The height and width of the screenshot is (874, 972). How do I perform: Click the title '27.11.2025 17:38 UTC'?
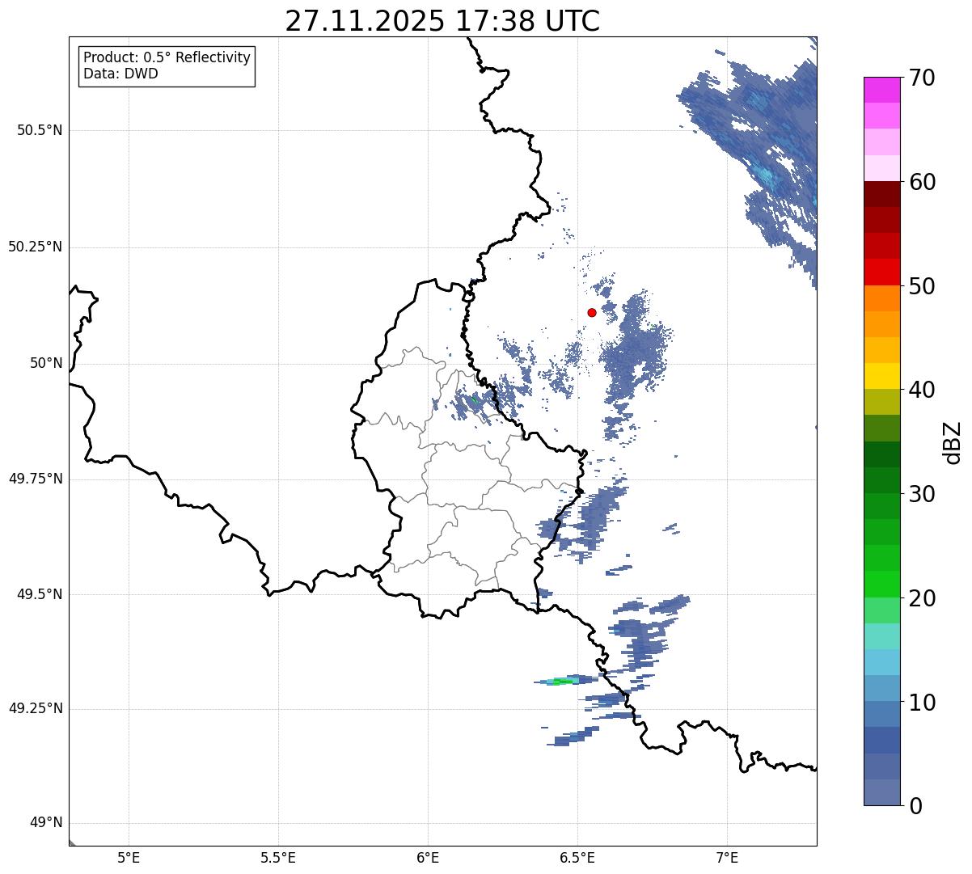pos(442,21)
